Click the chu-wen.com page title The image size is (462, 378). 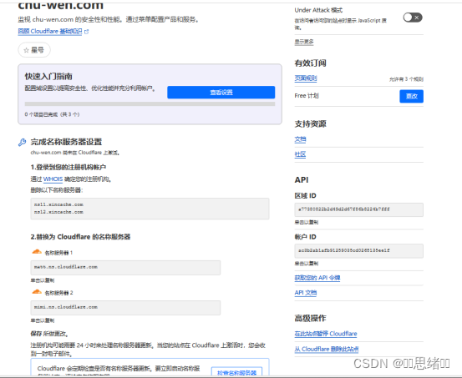pyautogui.click(x=61, y=5)
